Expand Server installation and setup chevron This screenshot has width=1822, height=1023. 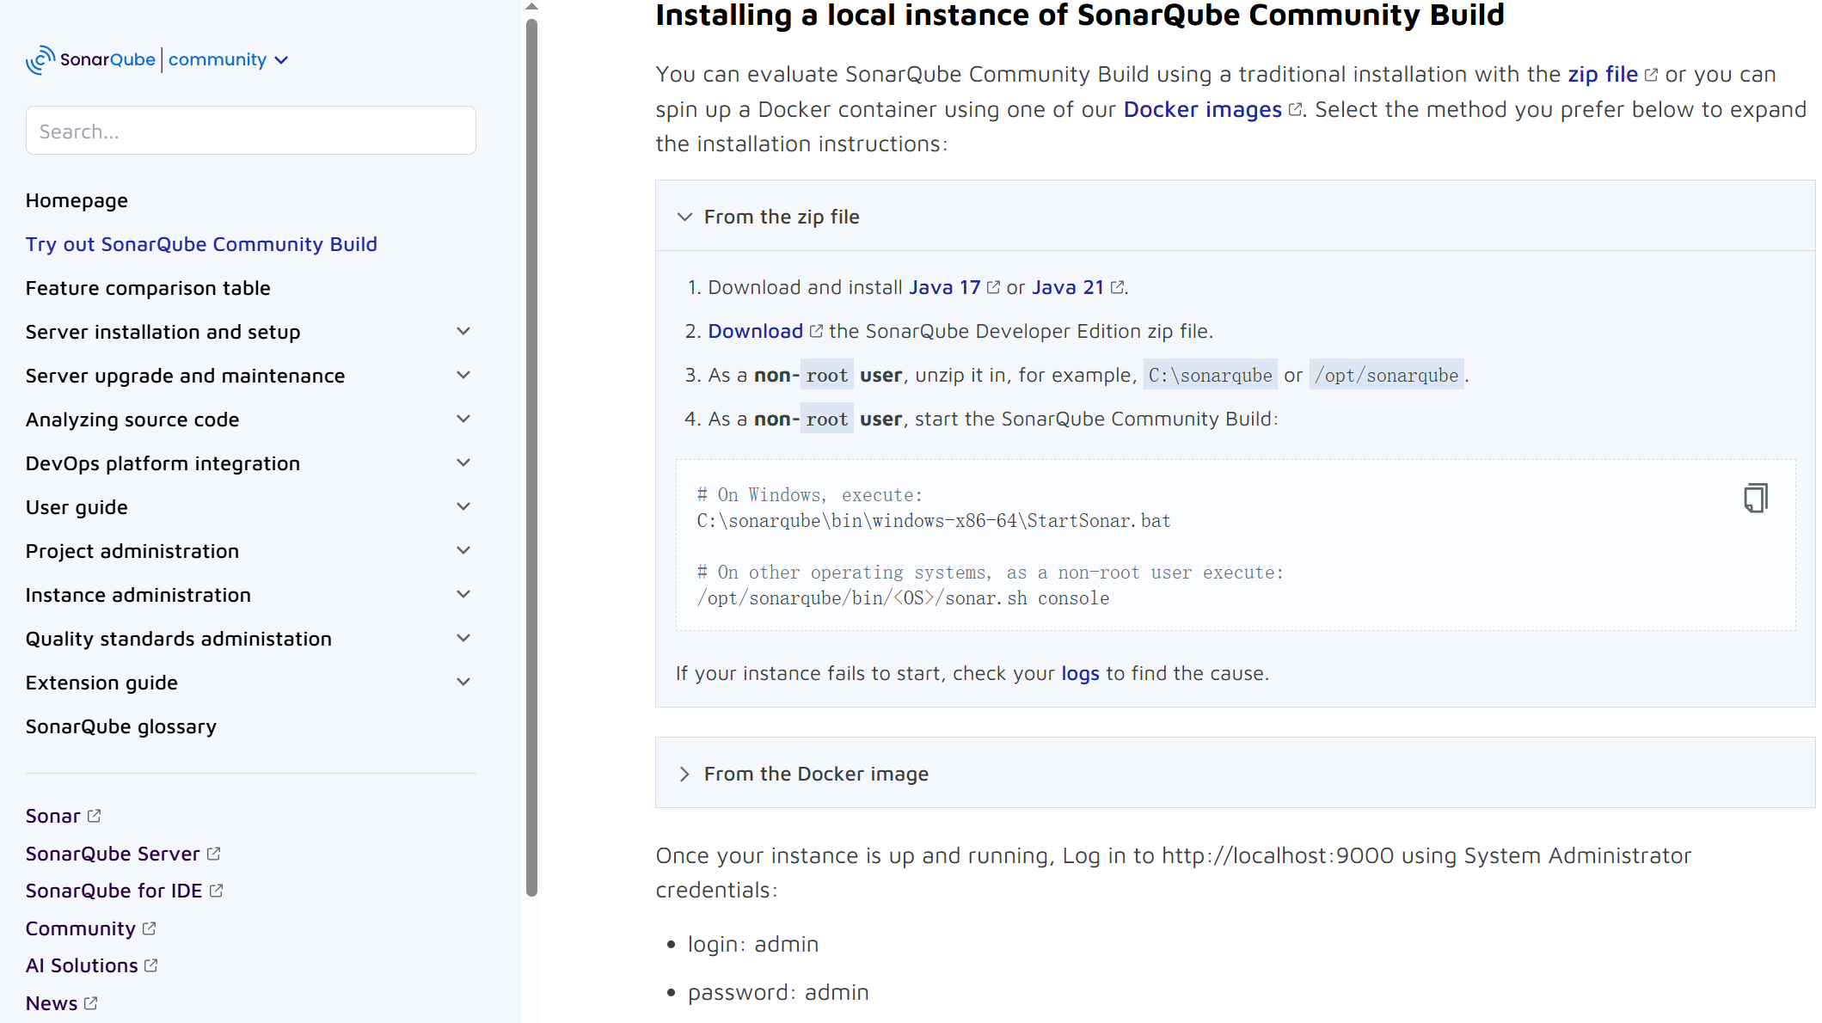463,331
